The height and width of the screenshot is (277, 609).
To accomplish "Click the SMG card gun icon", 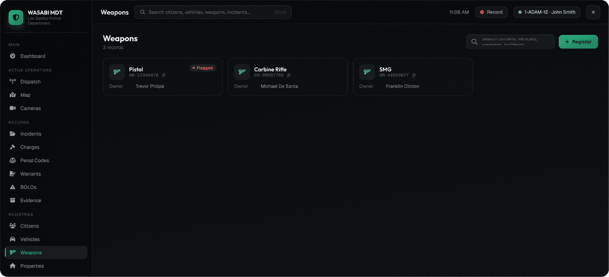I will click(367, 72).
